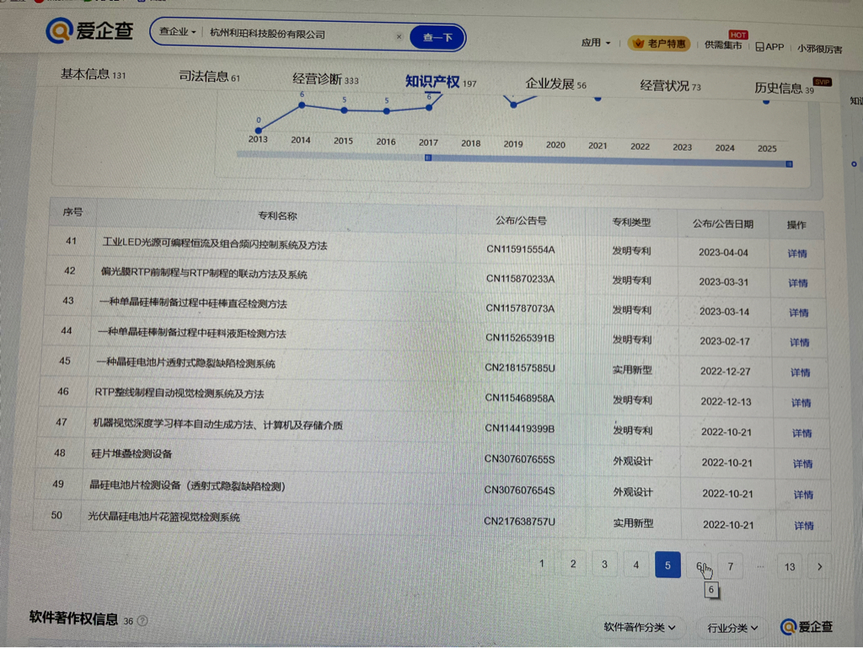Expand the 应用 dropdown menu
Viewport: 863px width, 648px height.
pos(596,42)
